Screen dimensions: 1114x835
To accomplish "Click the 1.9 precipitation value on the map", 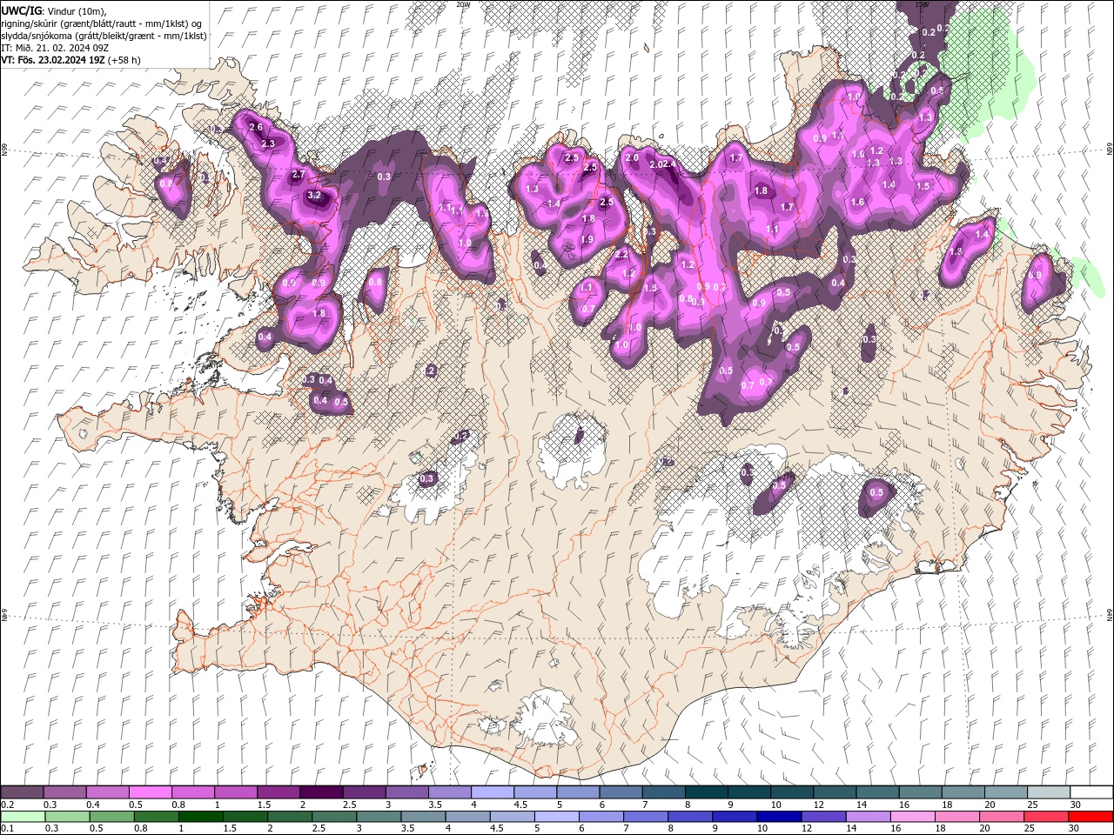I will pyautogui.click(x=587, y=240).
